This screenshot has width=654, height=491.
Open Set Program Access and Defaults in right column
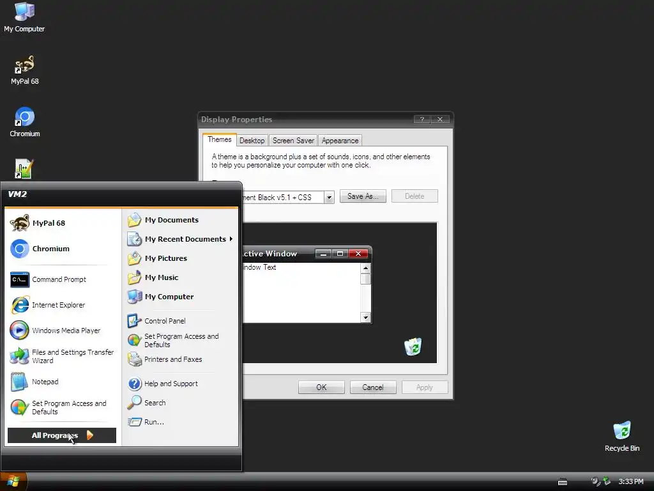[x=180, y=340]
